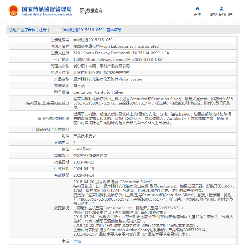Click the lightbulb icon beside 注
This screenshot has width=240, height=249.
coord(64,241)
